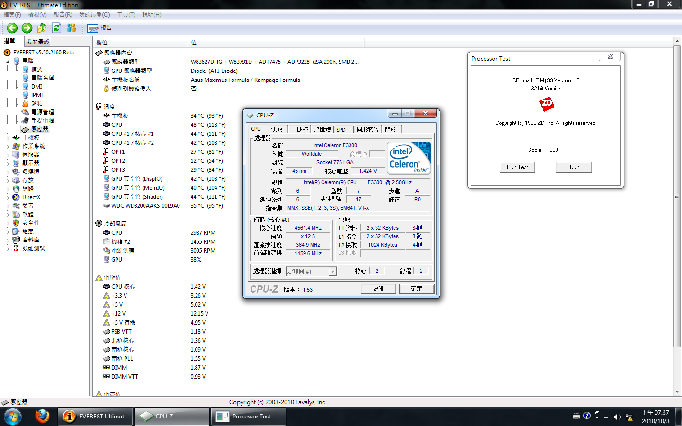682x426 pixels.
Task: Expand the 作業系統 tree node
Action: [x=8, y=146]
